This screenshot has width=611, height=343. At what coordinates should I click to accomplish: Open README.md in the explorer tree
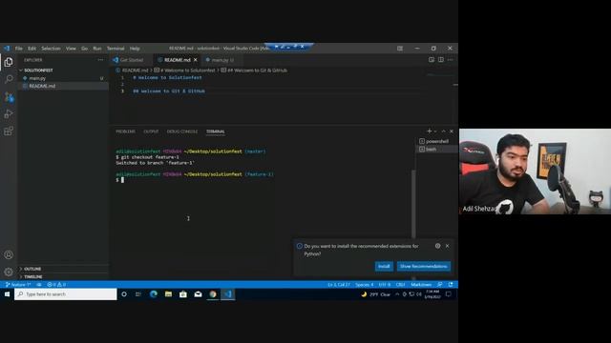click(42, 86)
